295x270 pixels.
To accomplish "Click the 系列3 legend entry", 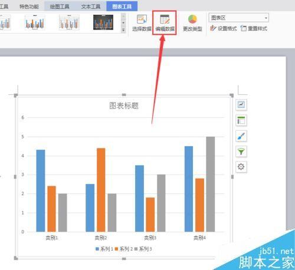I will pyautogui.click(x=143, y=249).
